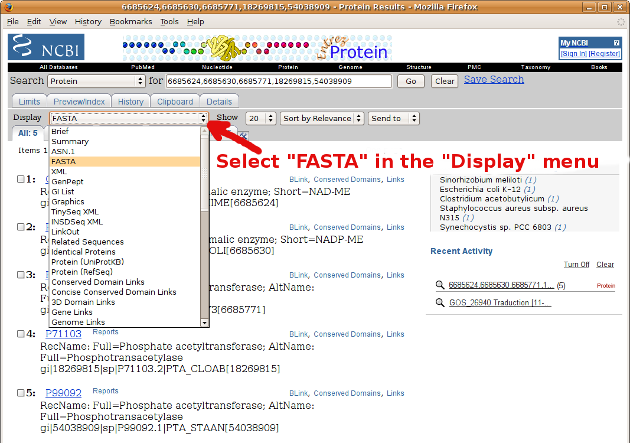
Task: Click the Entrez Protein banner image
Action: (257, 48)
